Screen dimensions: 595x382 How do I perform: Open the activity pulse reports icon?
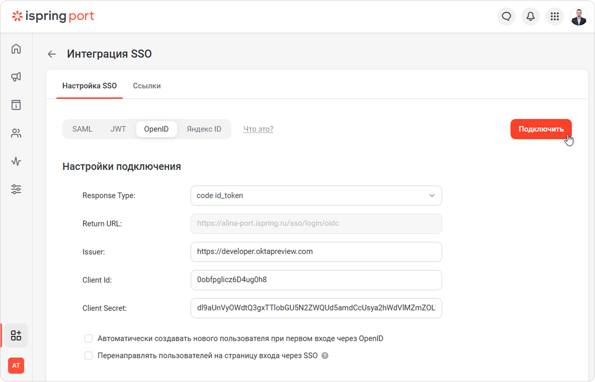16,162
